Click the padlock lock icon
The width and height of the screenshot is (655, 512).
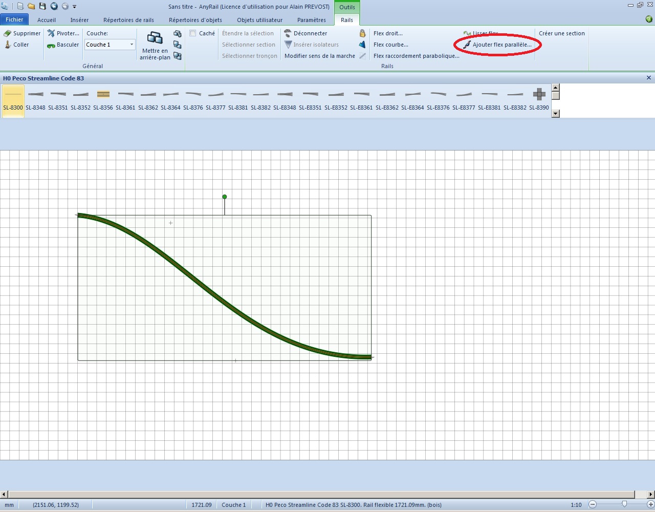tap(362, 33)
